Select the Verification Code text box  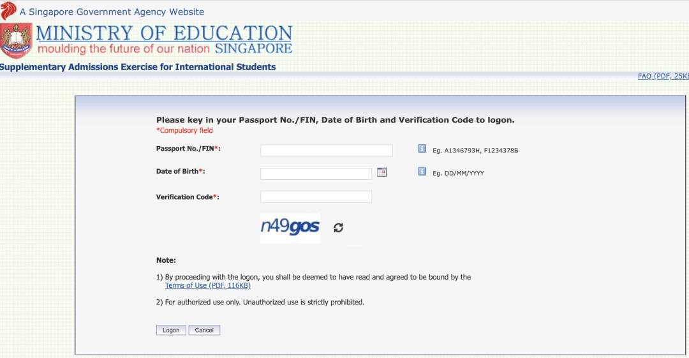coord(316,197)
